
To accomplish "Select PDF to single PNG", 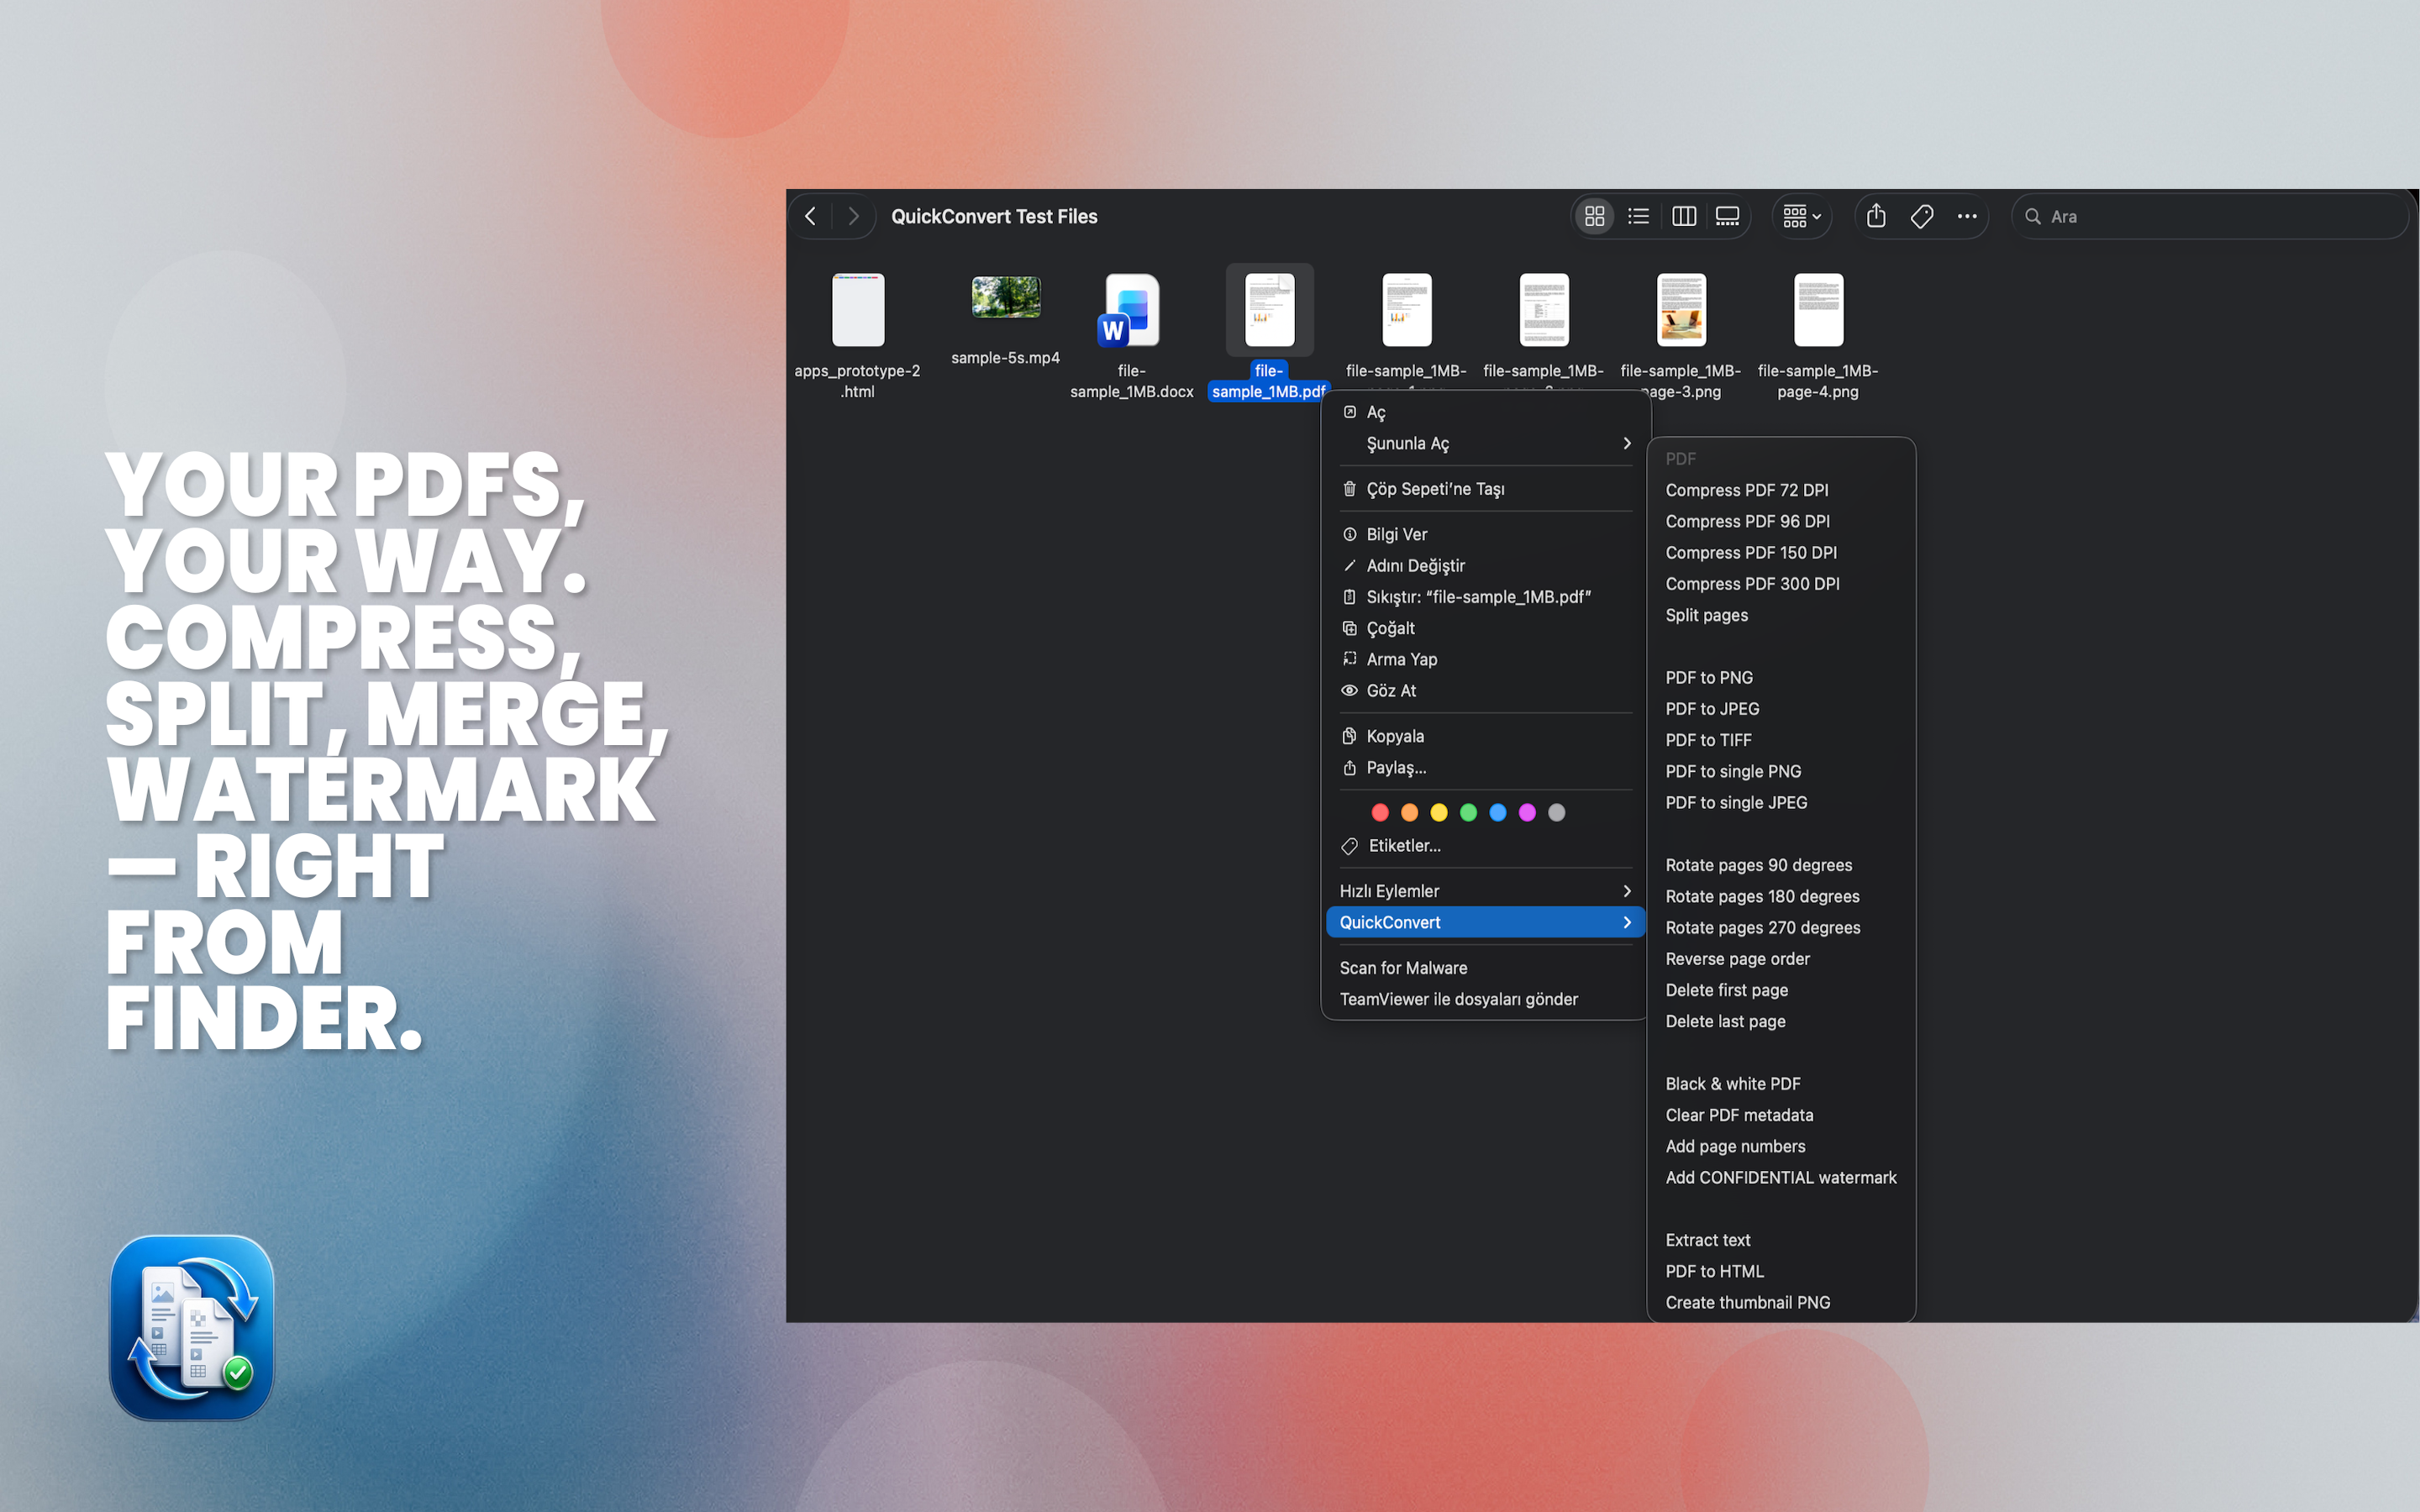I will pos(1781,771).
